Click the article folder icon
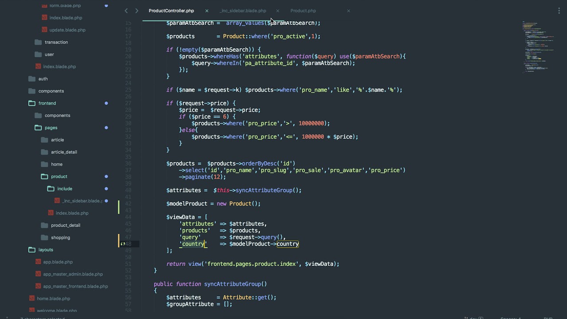The height and width of the screenshot is (319, 567). pos(44,140)
